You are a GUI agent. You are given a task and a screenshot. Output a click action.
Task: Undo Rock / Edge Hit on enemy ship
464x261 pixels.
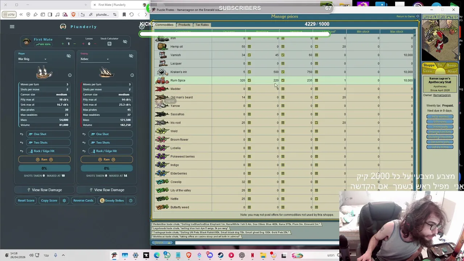[x=84, y=151]
